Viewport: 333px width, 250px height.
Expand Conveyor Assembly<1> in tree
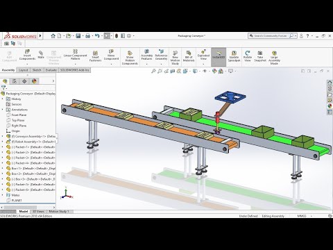point(3,136)
